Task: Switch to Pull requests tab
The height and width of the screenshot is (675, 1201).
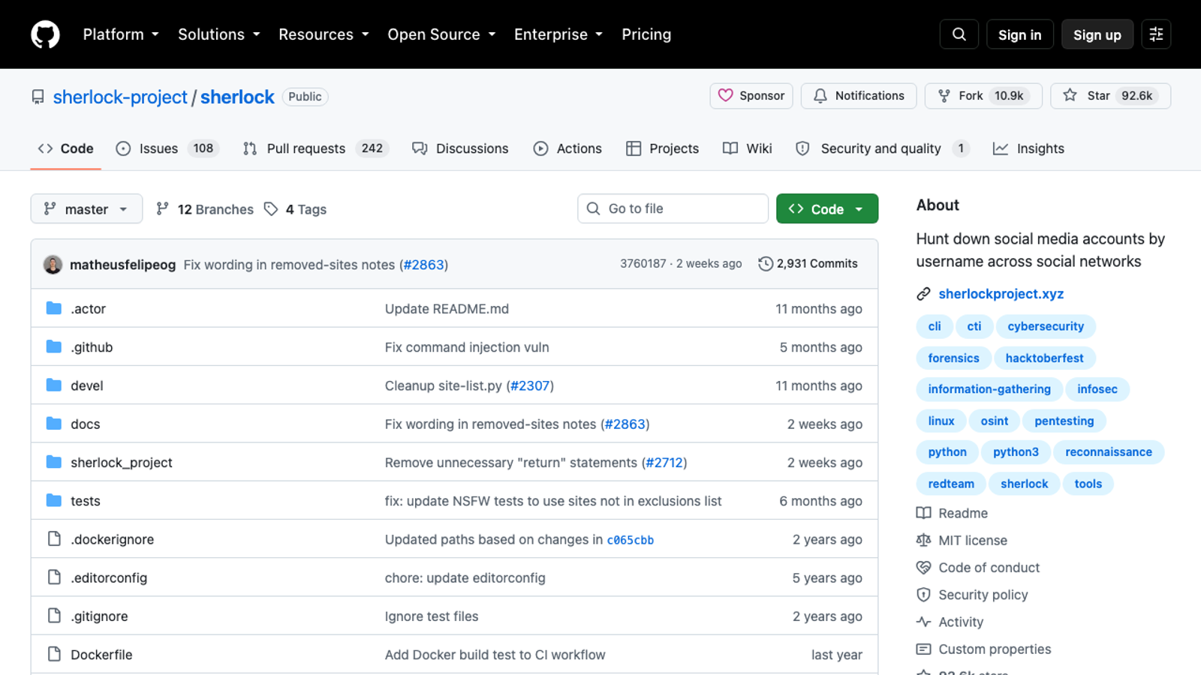Action: [x=315, y=148]
